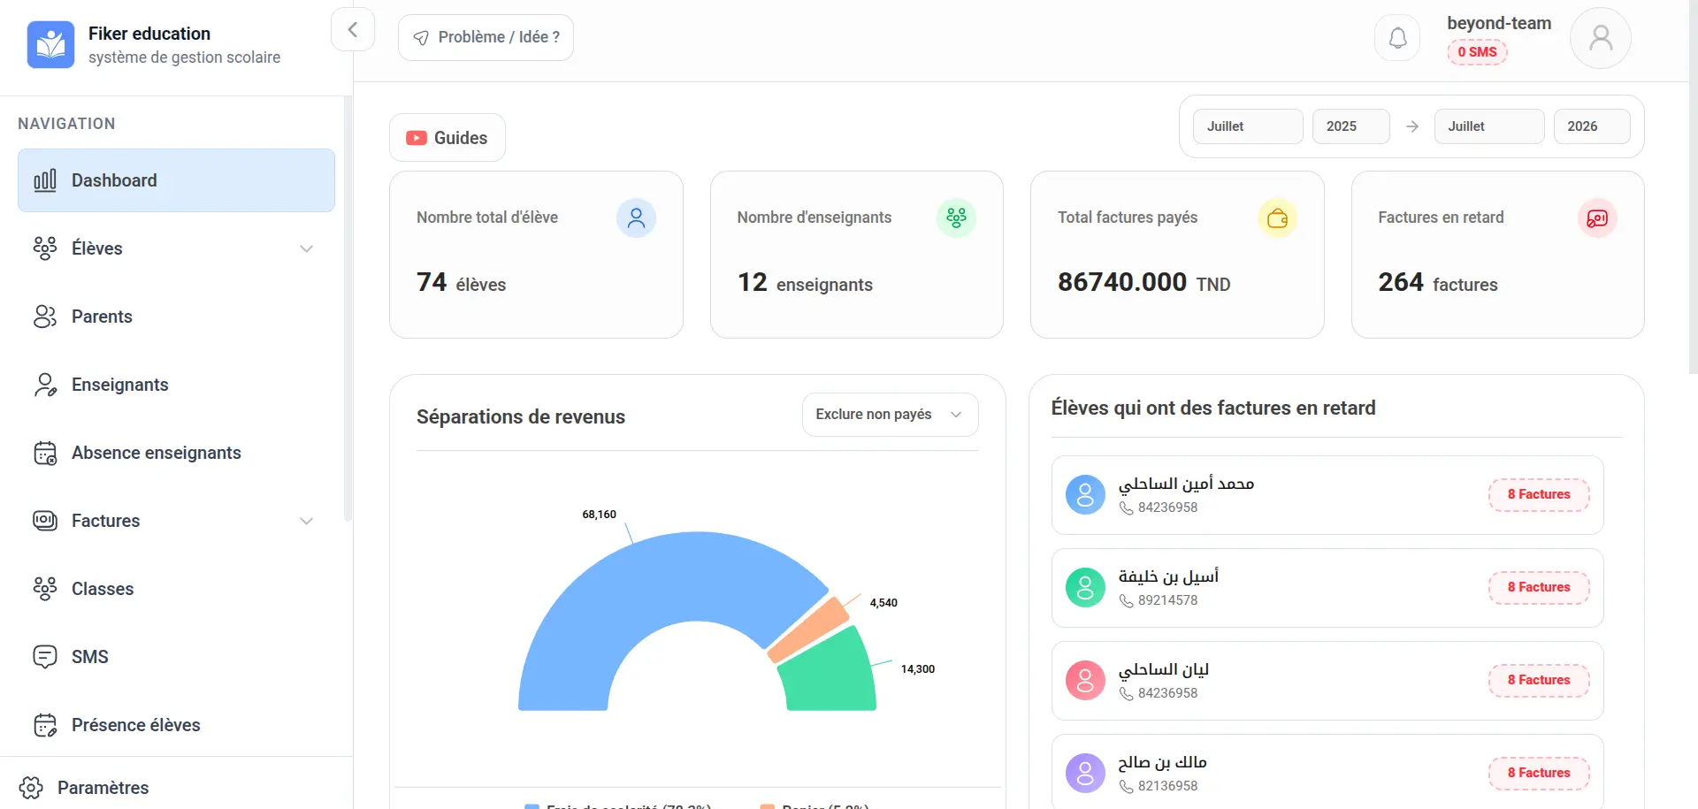Image resolution: width=1698 pixels, height=809 pixels.
Task: Click the late invoices red icon
Action: click(1597, 218)
